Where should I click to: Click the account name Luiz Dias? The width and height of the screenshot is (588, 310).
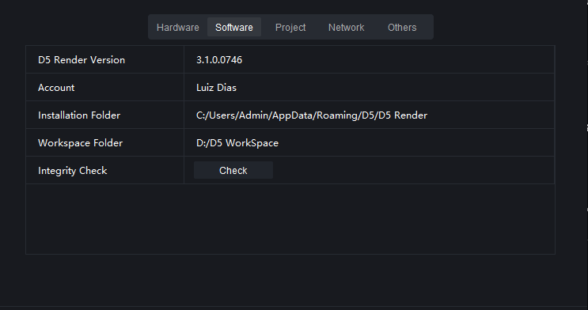coord(216,88)
